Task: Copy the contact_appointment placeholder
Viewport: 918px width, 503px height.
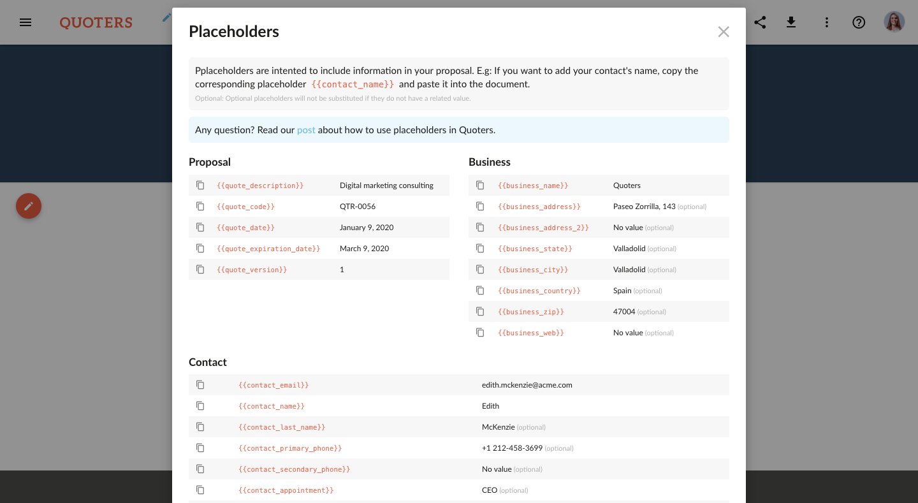Action: coord(200,490)
